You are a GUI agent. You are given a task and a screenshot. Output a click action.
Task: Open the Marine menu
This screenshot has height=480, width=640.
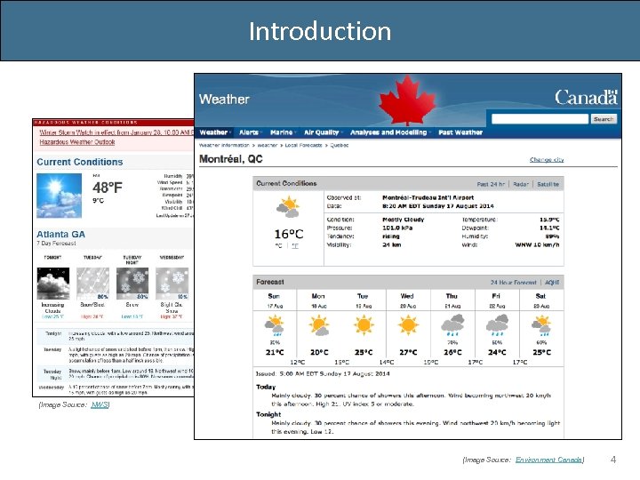click(283, 132)
